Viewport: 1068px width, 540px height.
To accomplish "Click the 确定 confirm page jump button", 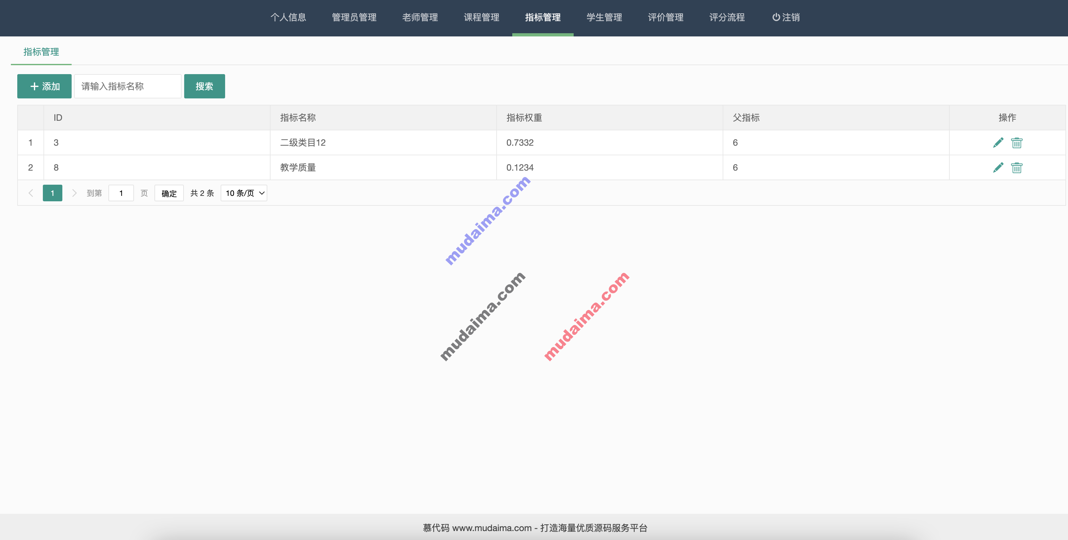I will click(x=169, y=193).
